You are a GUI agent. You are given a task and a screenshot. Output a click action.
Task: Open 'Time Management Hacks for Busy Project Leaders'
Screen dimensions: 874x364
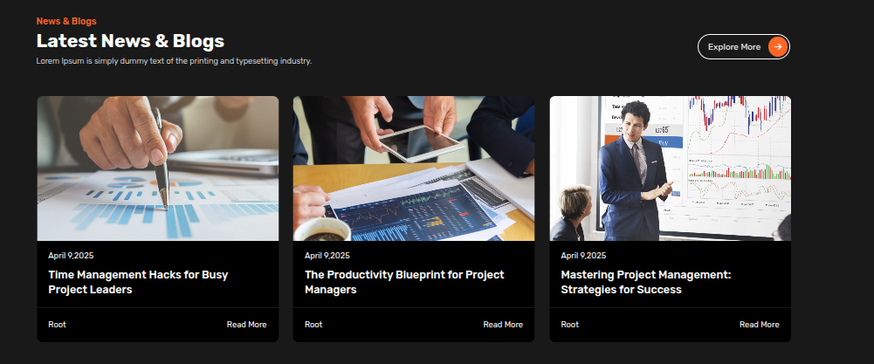tap(138, 282)
